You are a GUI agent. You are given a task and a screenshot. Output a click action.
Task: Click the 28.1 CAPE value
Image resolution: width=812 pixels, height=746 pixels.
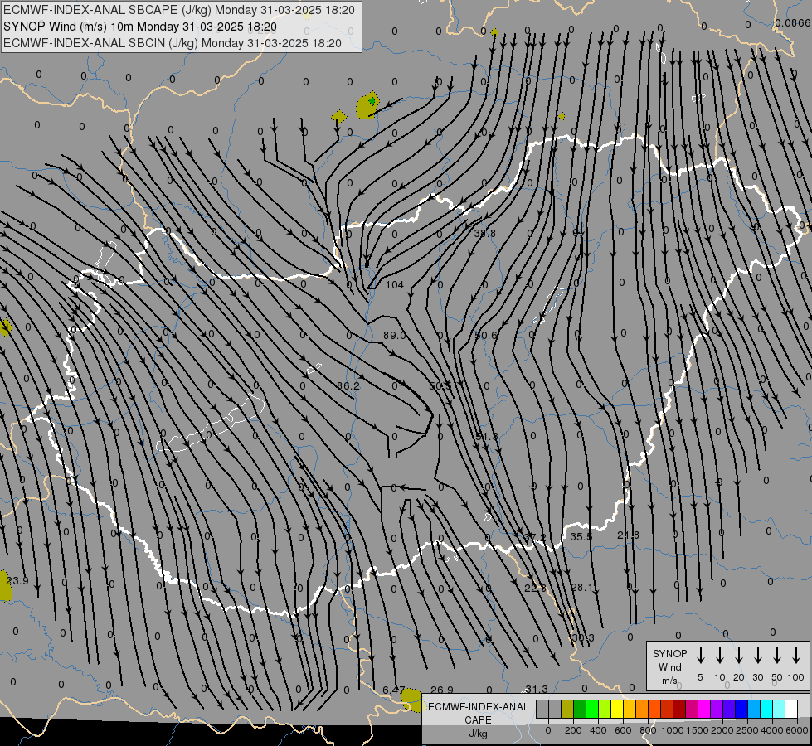(582, 588)
